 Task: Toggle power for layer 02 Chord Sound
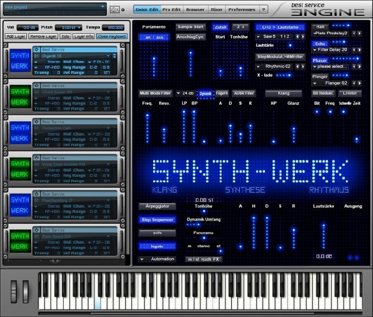(36, 86)
